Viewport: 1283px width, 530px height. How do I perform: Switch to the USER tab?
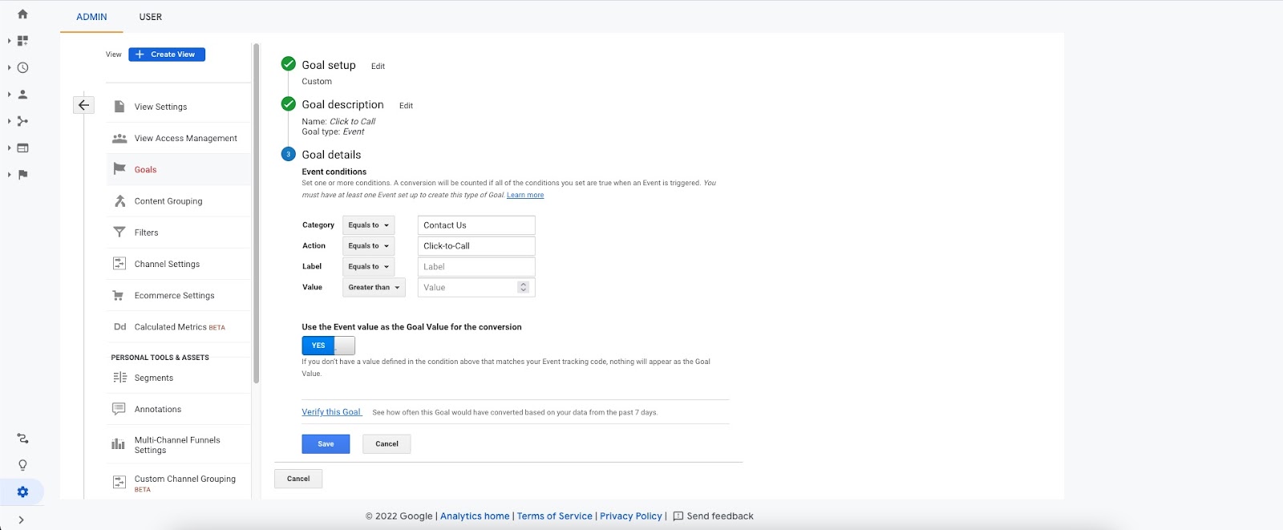pos(151,17)
